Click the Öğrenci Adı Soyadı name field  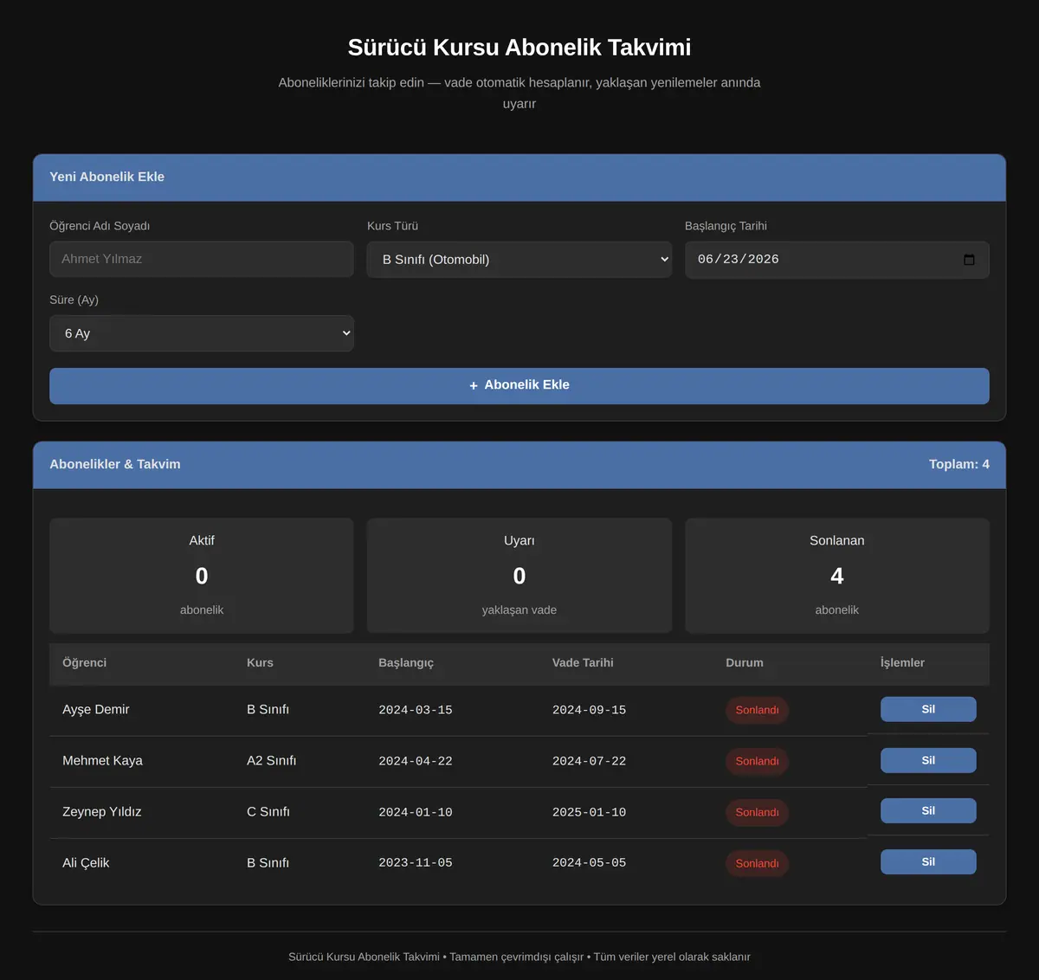202,259
